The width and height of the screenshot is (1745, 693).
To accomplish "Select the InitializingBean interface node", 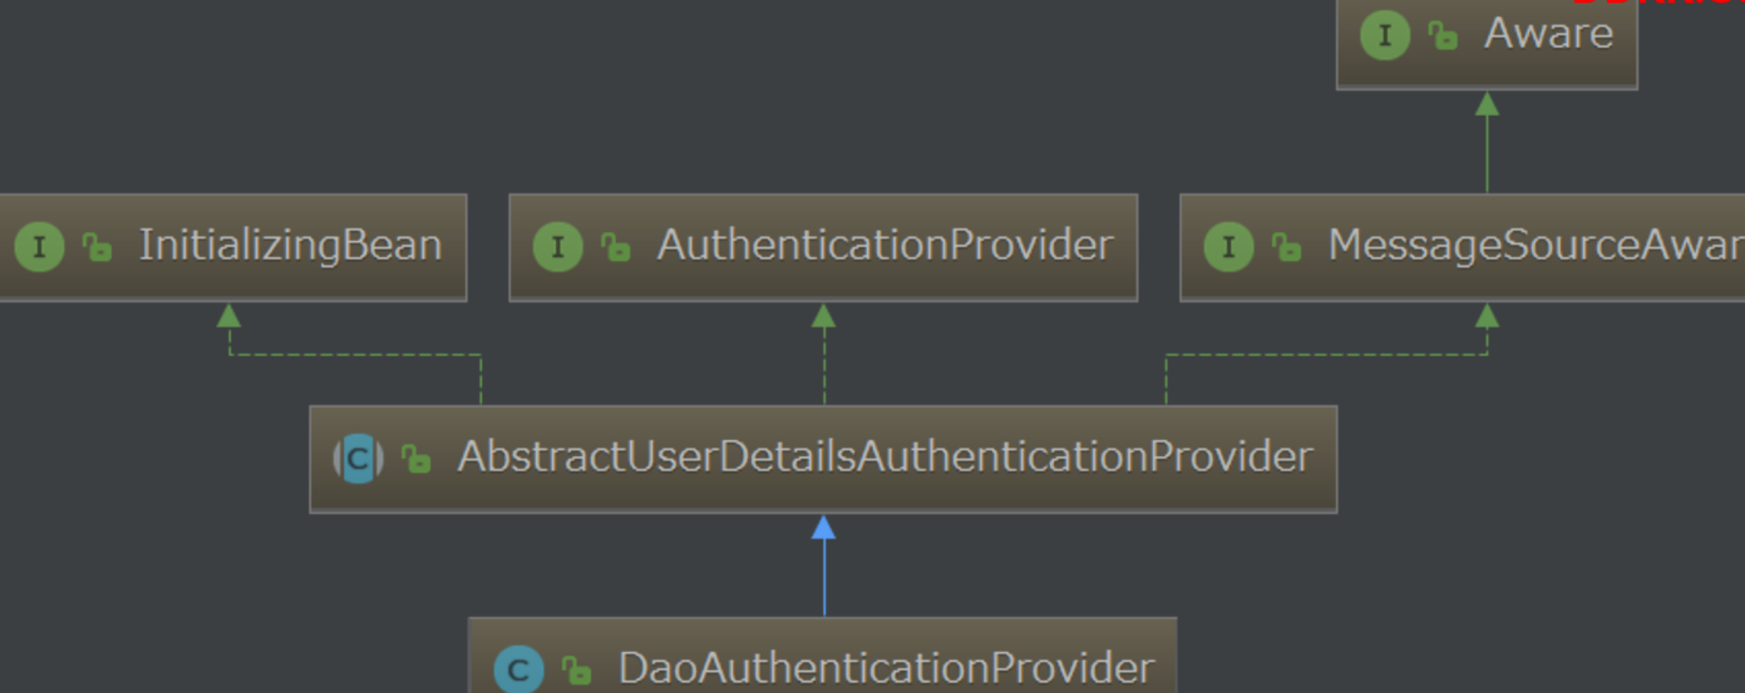I will (x=233, y=247).
